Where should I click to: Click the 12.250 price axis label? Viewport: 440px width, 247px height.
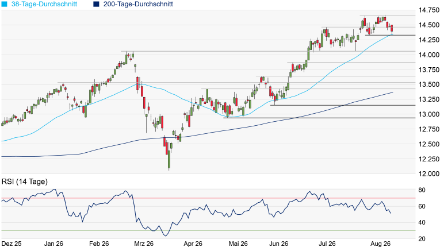pos(428,159)
